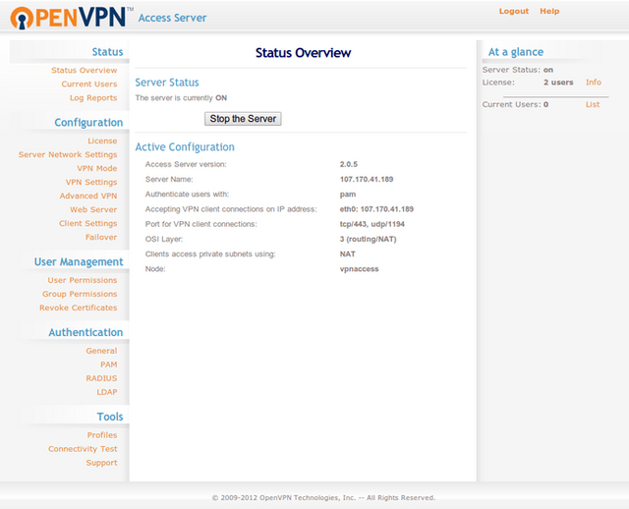
Task: Click the Authentication section heading
Action: tap(86, 332)
